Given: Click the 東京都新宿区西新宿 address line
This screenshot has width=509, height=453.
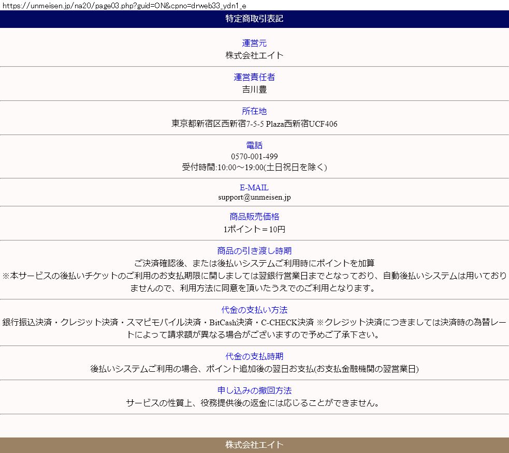Looking at the screenshot, I should tap(254, 124).
